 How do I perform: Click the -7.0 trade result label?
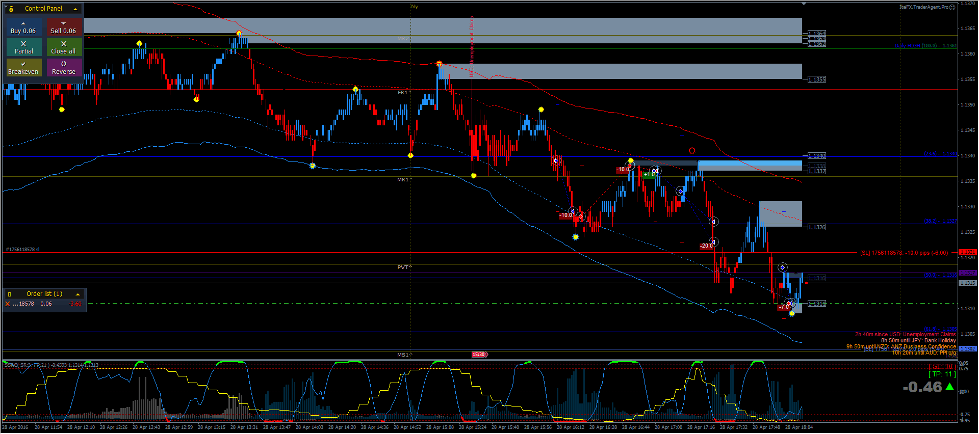click(x=784, y=307)
